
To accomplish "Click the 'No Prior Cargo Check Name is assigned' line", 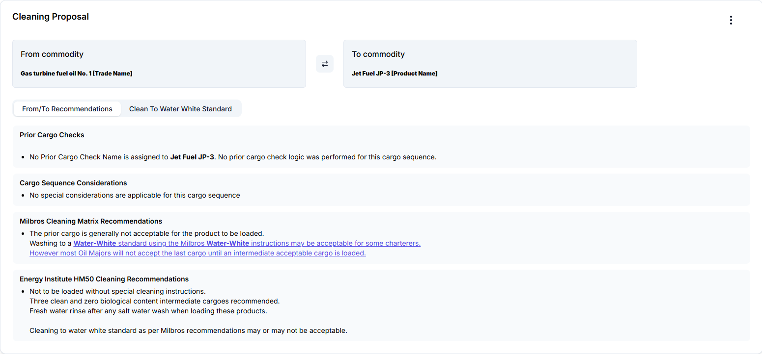I will coord(233,157).
